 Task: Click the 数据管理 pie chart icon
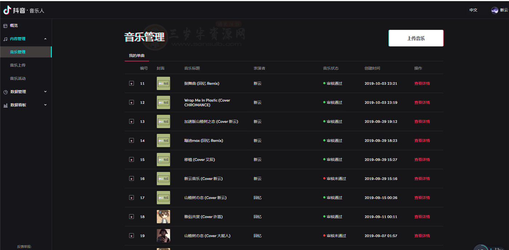tap(5, 92)
